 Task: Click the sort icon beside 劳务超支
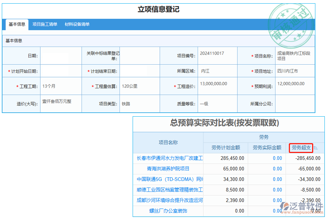coord(315,148)
